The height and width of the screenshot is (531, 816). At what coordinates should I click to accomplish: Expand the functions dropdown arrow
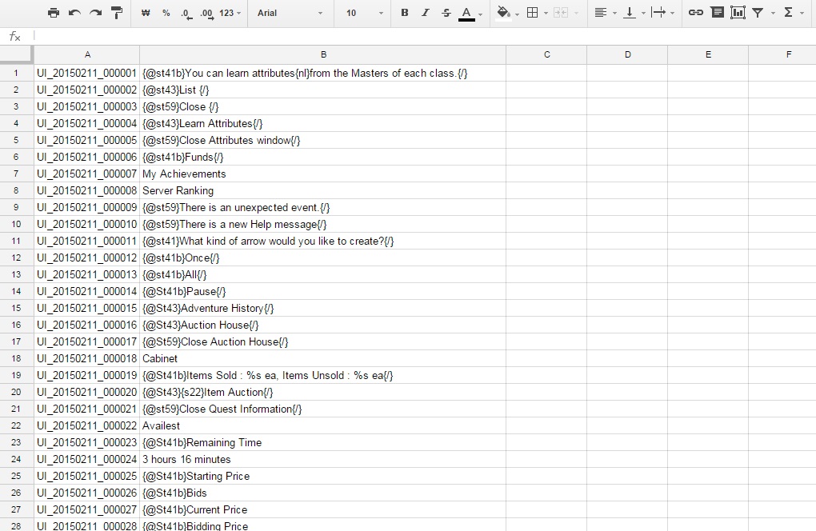[802, 14]
